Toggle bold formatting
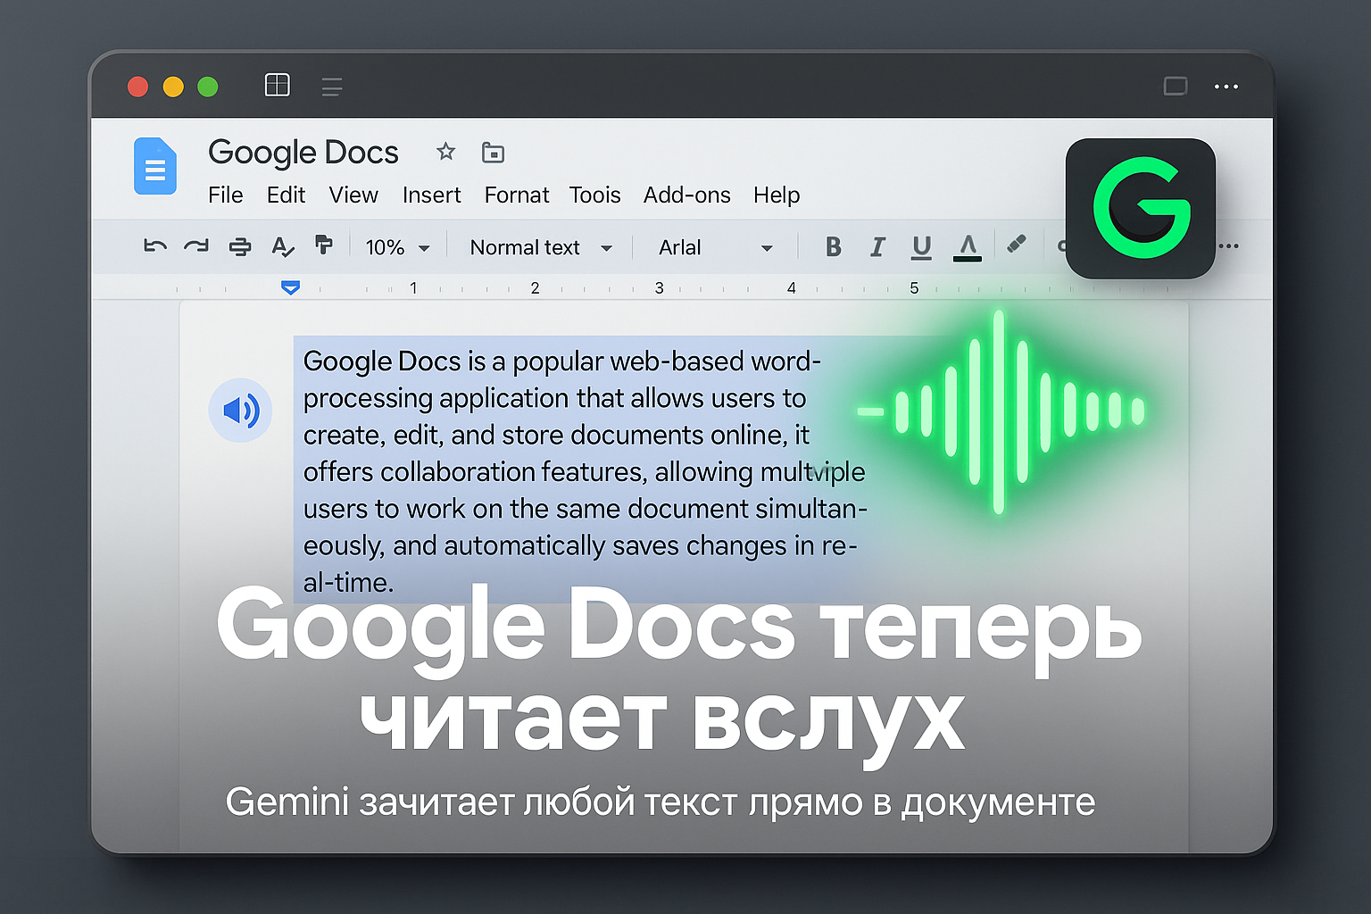The image size is (1371, 914). point(833,247)
